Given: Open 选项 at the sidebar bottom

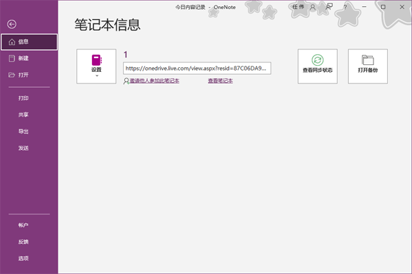Looking at the screenshot, I should (x=23, y=258).
